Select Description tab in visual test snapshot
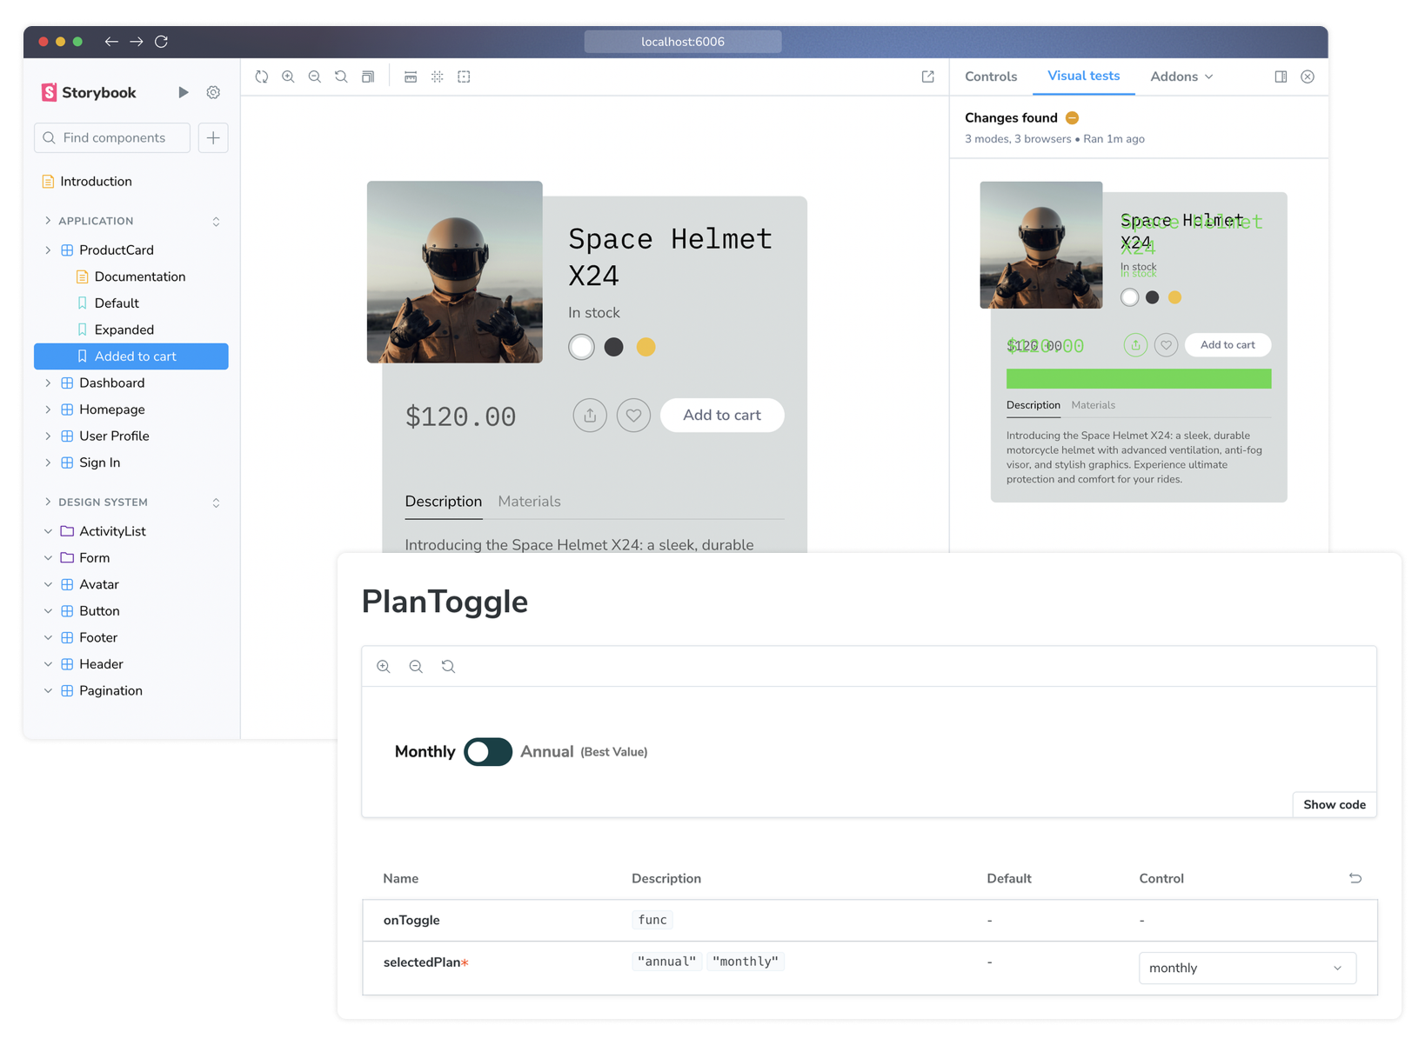This screenshot has width=1425, height=1045. pos(1033,405)
